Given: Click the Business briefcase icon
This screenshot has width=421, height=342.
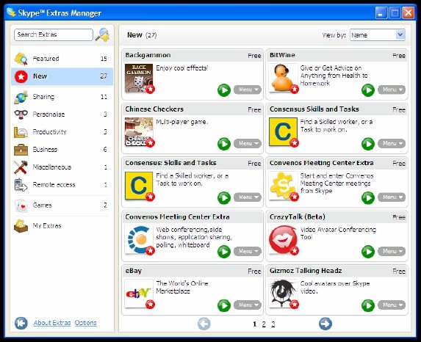Looking at the screenshot, I should (x=21, y=150).
